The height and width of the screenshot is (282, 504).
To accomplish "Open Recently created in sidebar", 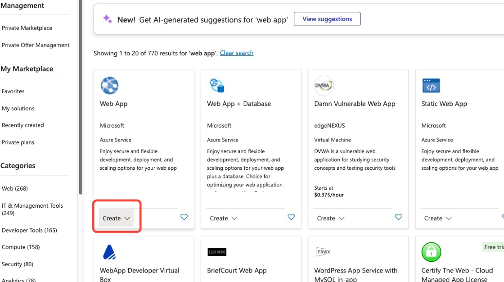I will pos(23,125).
